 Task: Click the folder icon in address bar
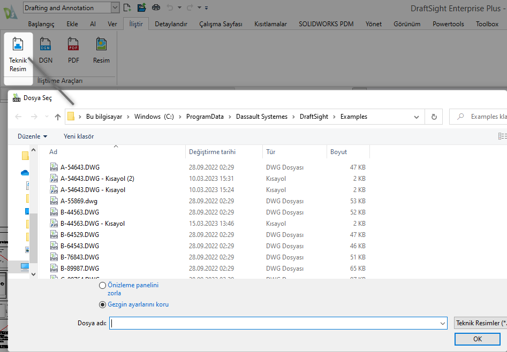(71, 117)
